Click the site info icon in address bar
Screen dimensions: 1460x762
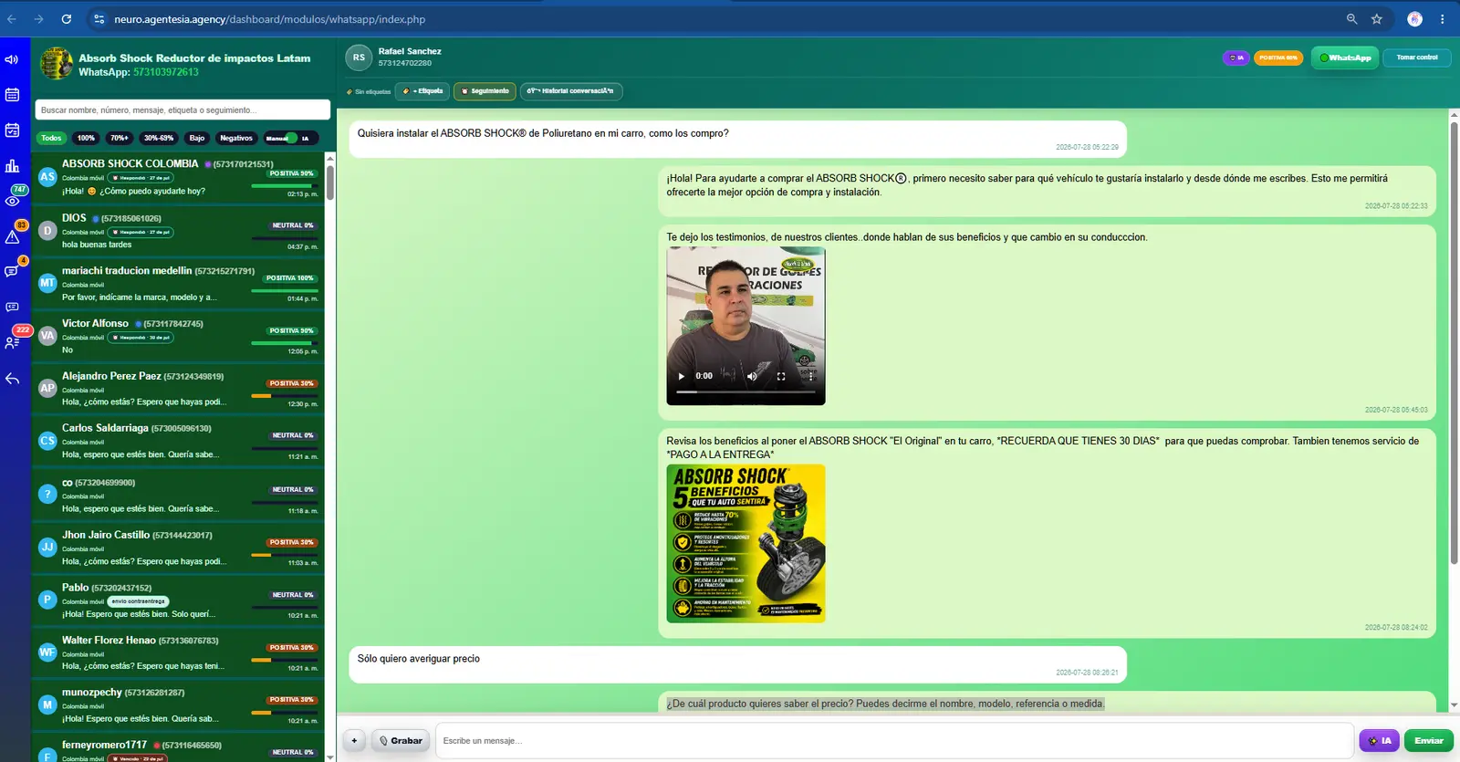99,19
